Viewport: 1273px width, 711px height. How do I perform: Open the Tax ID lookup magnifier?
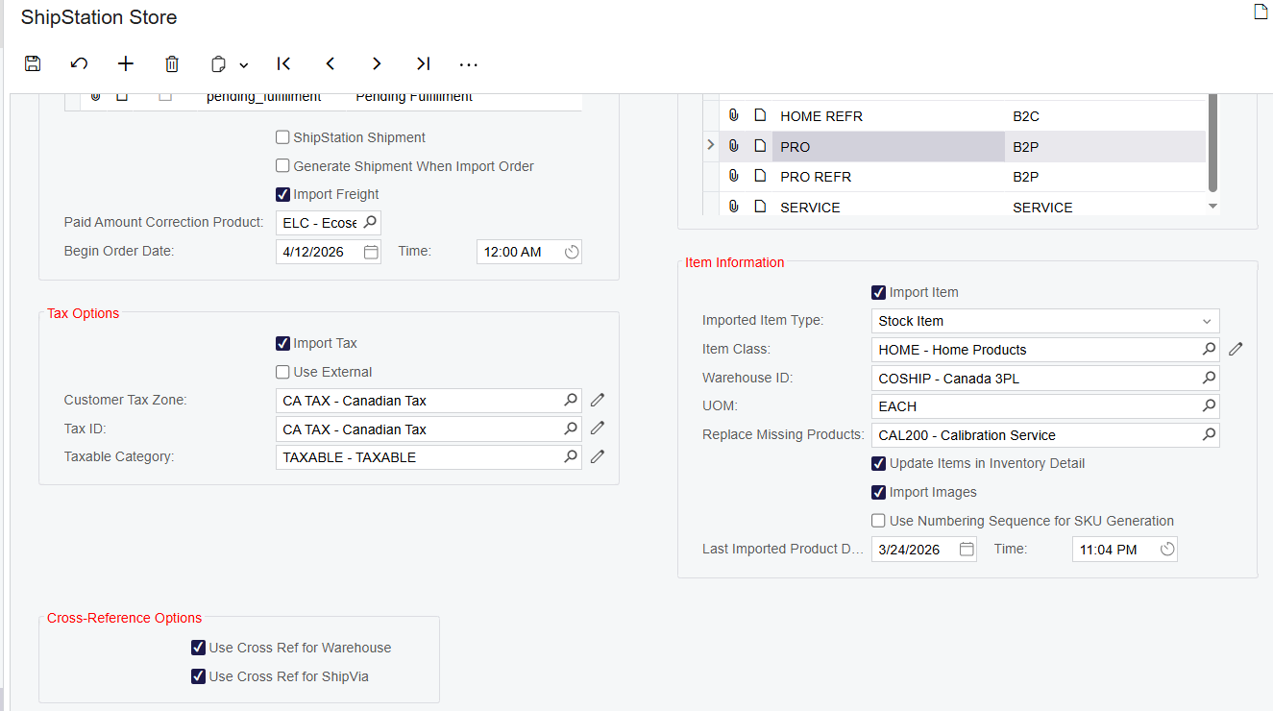[x=571, y=429]
